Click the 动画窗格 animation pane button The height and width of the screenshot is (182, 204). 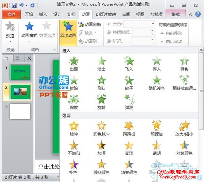click(89, 24)
